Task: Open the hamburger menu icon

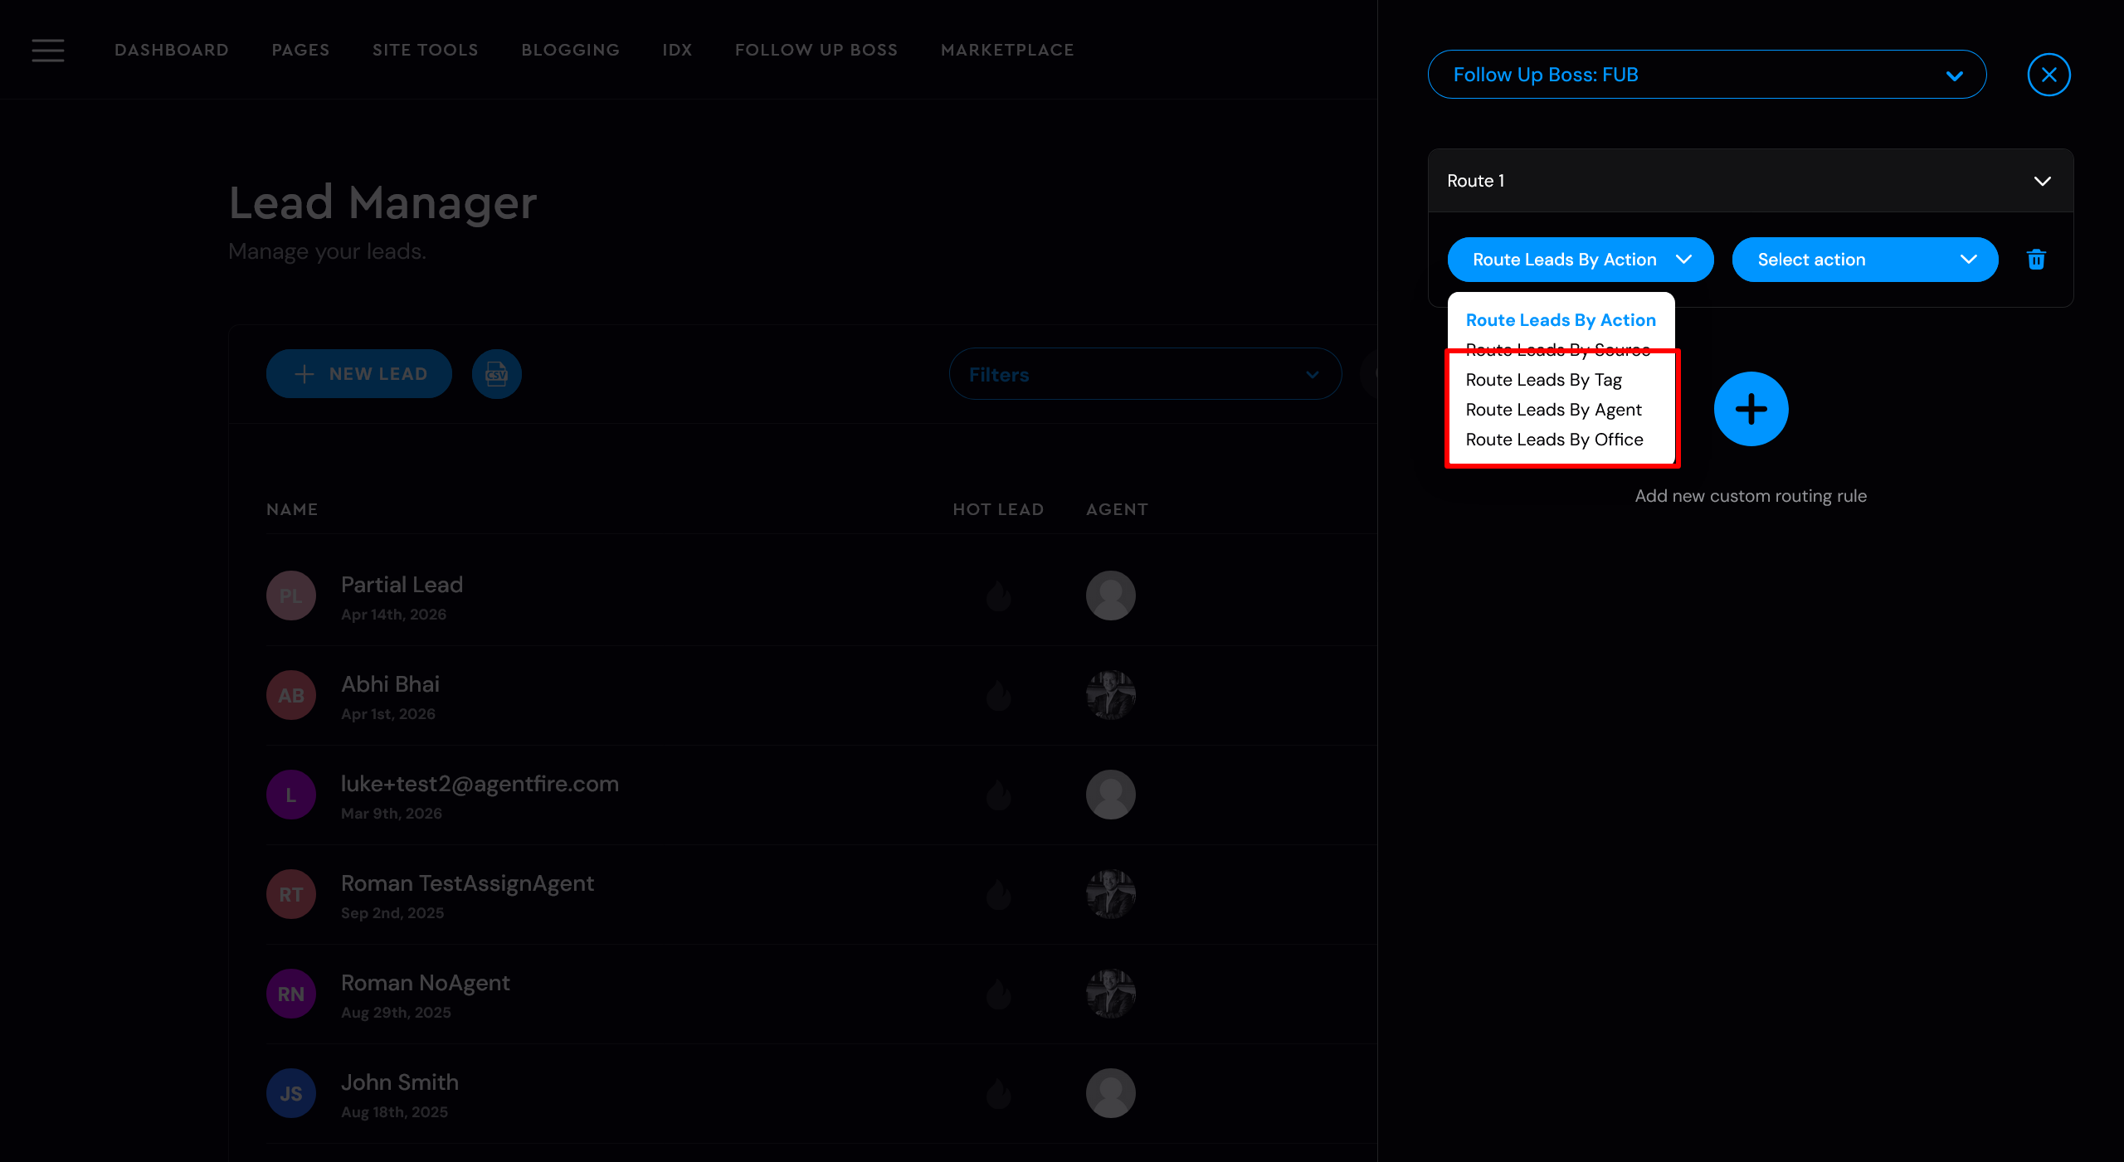Action: pyautogui.click(x=47, y=50)
